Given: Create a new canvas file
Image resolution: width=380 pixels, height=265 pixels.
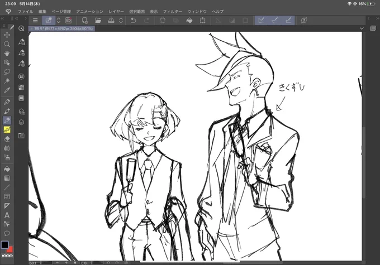Looking at the screenshot, I should [84, 20].
